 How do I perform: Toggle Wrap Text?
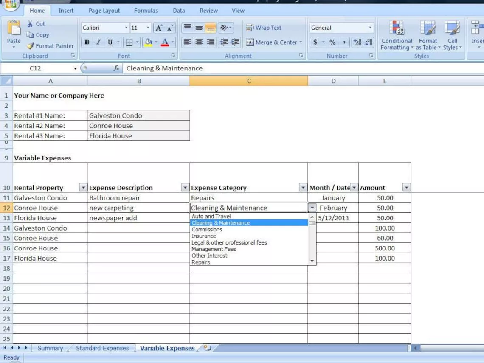[x=264, y=28]
